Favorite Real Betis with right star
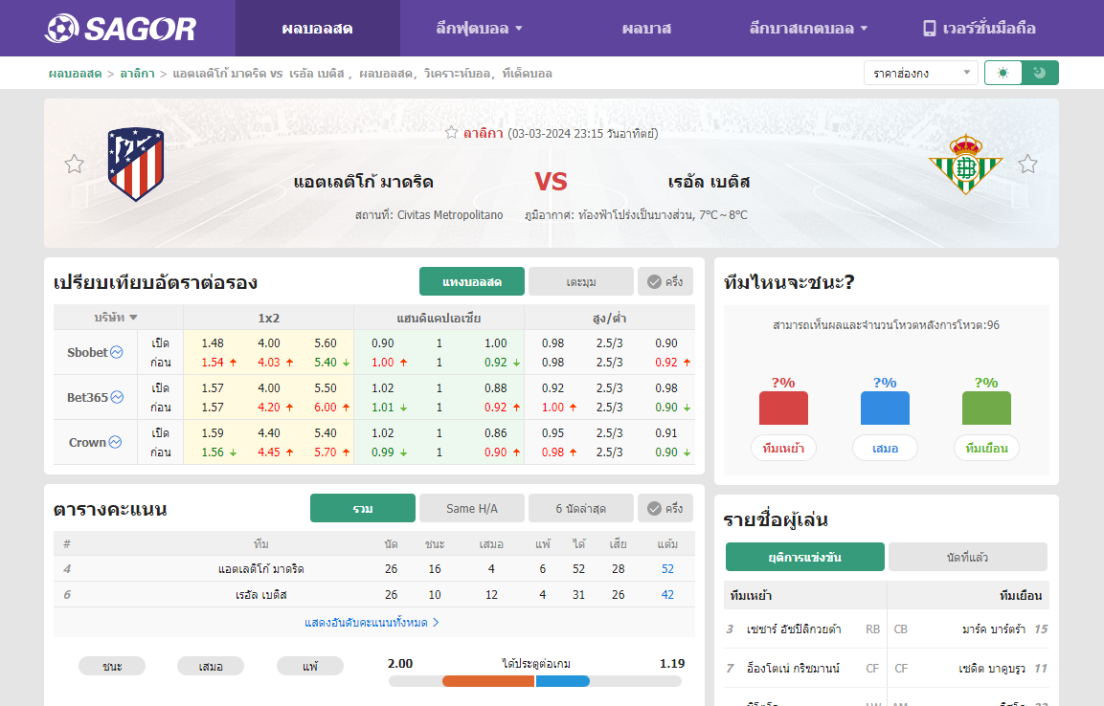1104x706 pixels. pyautogui.click(x=1028, y=165)
